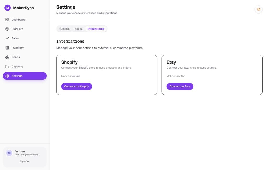268x170 pixels.
Task: Sign Out of the current account
Action: click(25, 161)
